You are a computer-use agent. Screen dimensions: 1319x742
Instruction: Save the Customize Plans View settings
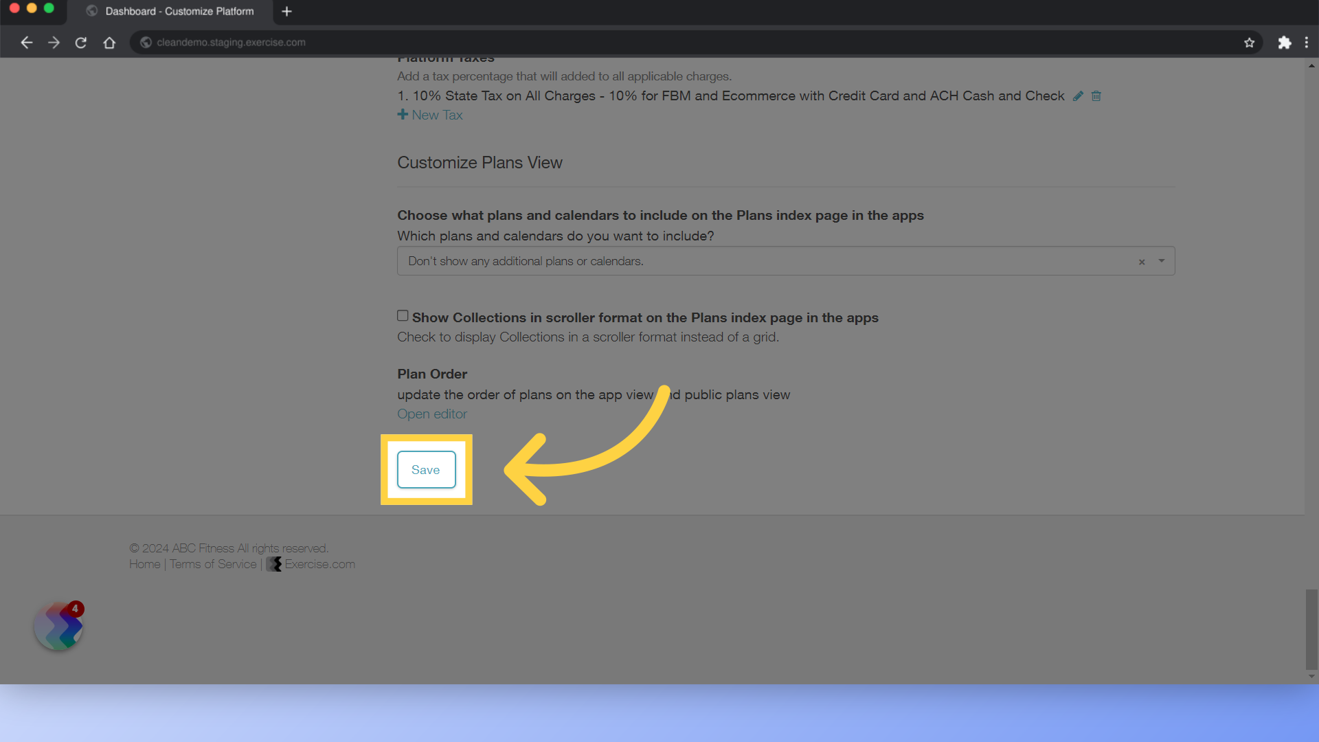pos(426,470)
